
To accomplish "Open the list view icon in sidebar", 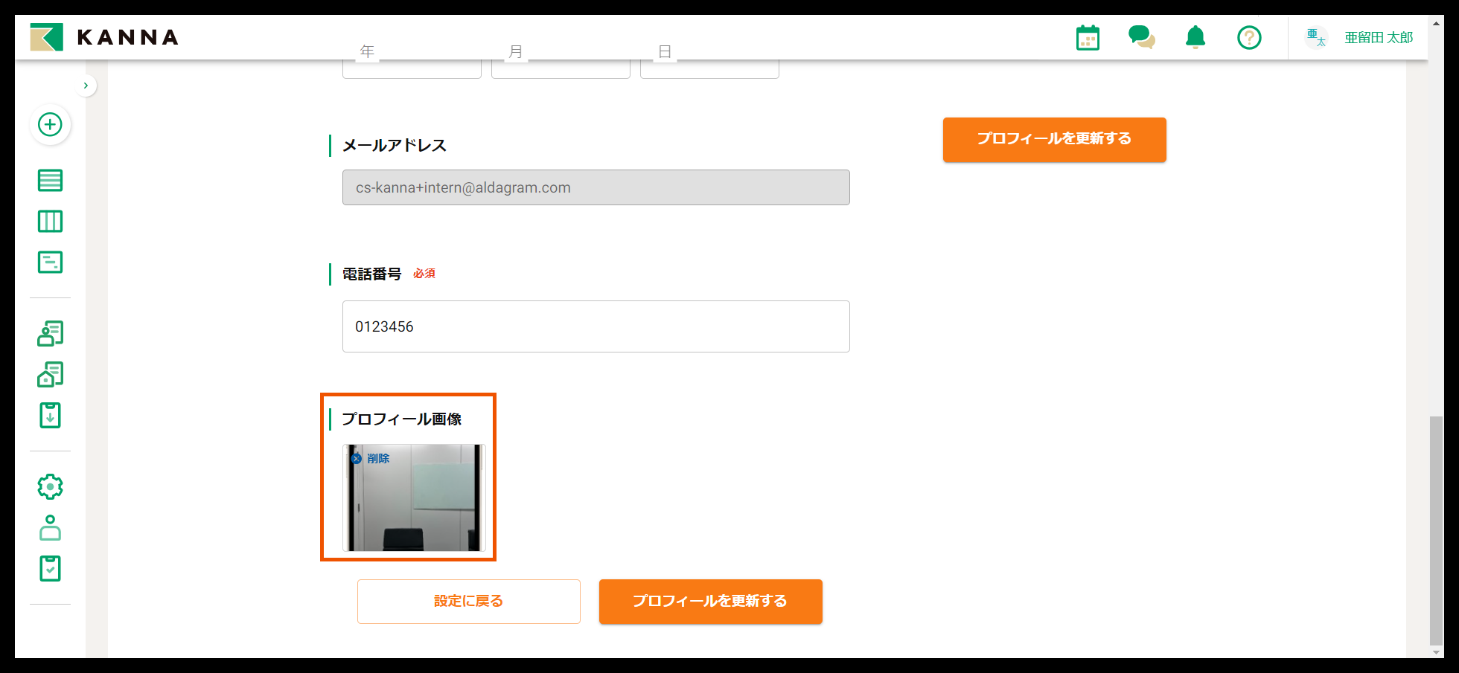I will (50, 180).
